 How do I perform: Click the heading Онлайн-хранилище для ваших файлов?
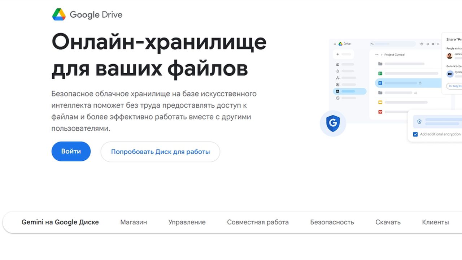tap(159, 55)
